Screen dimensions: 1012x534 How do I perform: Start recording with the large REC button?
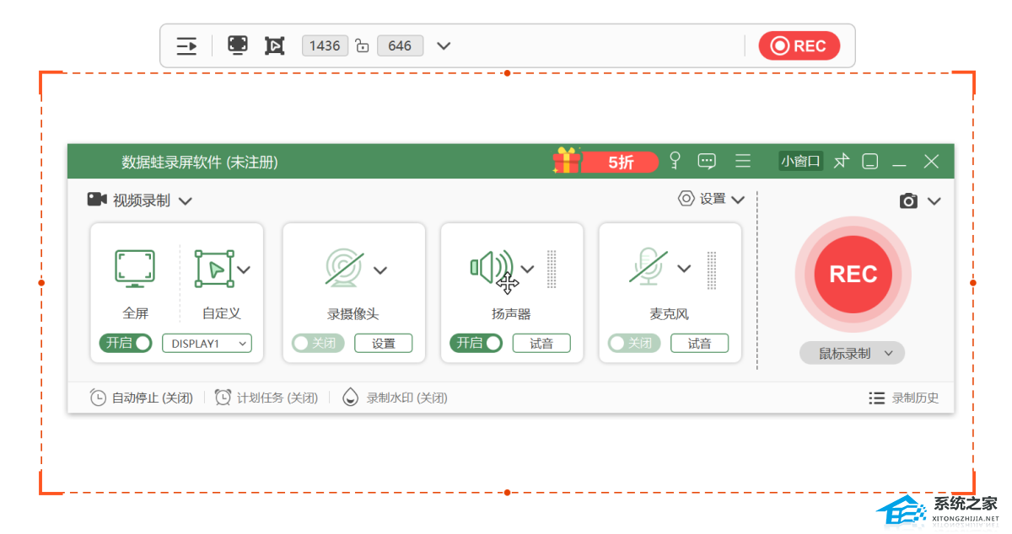pyautogui.click(x=853, y=275)
